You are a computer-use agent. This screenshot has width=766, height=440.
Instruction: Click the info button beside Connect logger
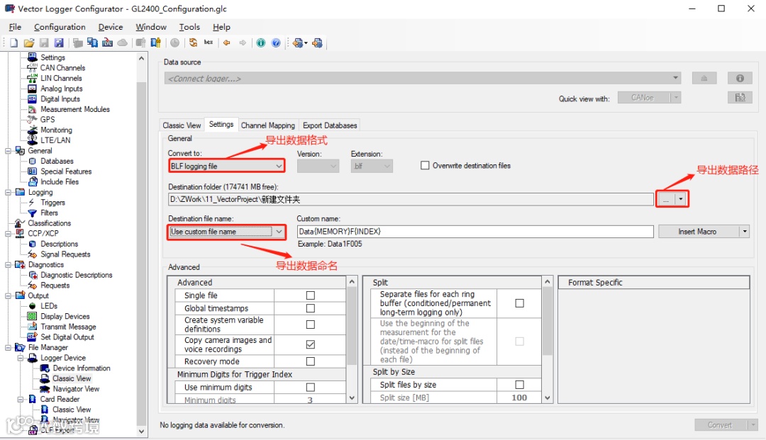click(740, 78)
